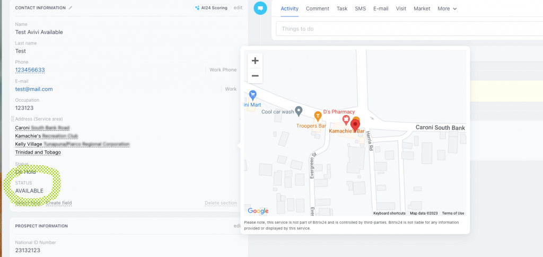Click the Map data ©2023 label

[x=424, y=213]
